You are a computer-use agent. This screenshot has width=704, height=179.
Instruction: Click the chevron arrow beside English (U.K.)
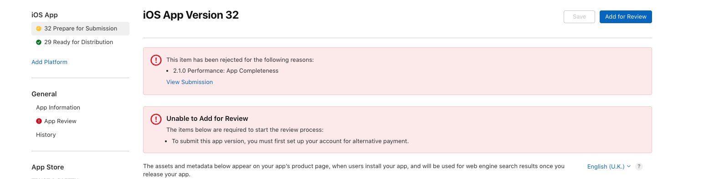[x=629, y=167]
